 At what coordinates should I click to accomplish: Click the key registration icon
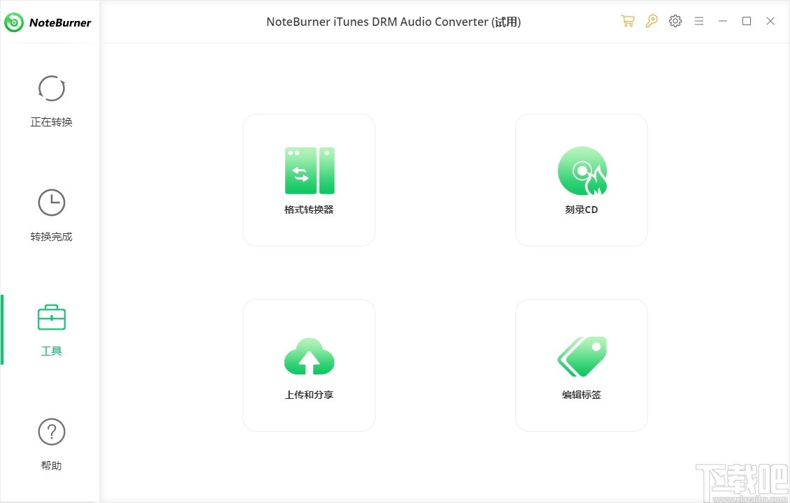(652, 21)
